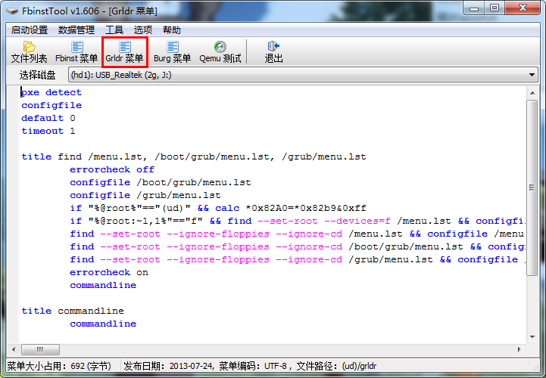This screenshot has height=378, width=546.
Task: Minimize the FbinstTool window
Action: coord(473,8)
